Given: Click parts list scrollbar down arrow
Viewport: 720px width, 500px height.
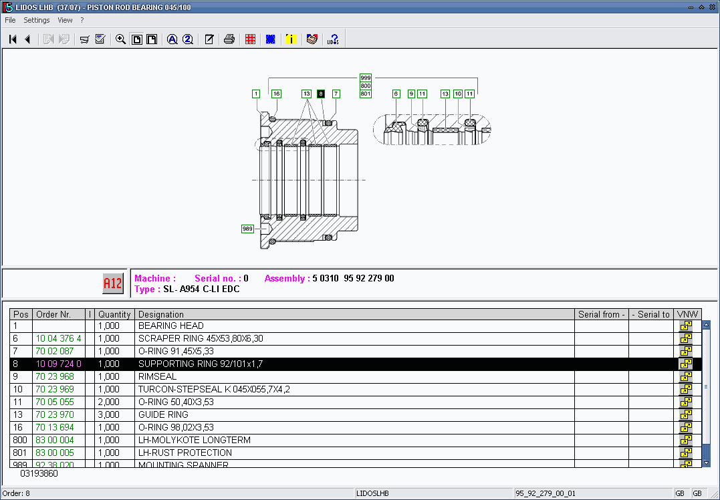Looking at the screenshot, I should (706, 463).
